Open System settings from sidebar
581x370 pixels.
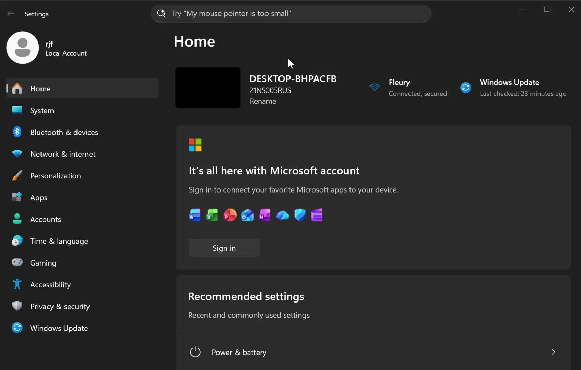[x=42, y=110]
